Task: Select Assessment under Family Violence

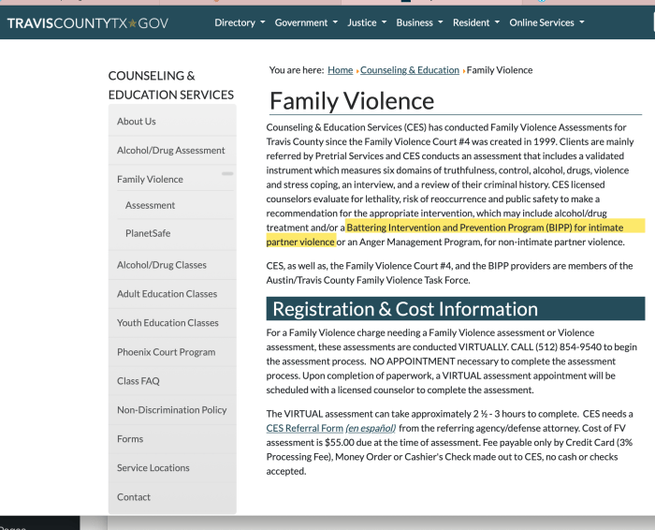Action: point(150,206)
